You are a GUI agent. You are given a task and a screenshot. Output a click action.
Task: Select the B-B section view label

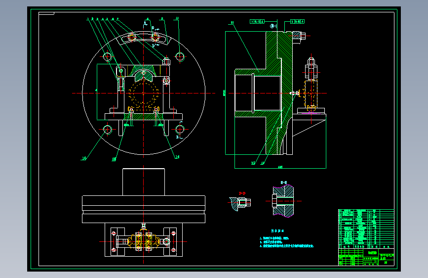[283, 183]
